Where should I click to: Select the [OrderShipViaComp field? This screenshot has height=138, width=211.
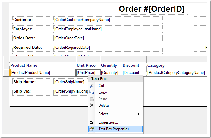coord(71,92)
